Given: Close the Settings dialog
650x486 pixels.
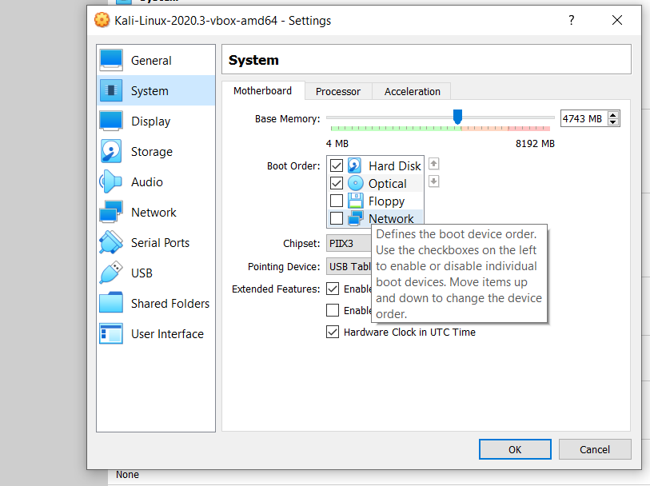Looking at the screenshot, I should [617, 20].
